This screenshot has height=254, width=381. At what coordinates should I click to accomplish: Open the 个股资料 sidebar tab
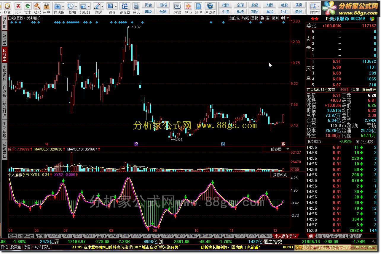[4, 73]
